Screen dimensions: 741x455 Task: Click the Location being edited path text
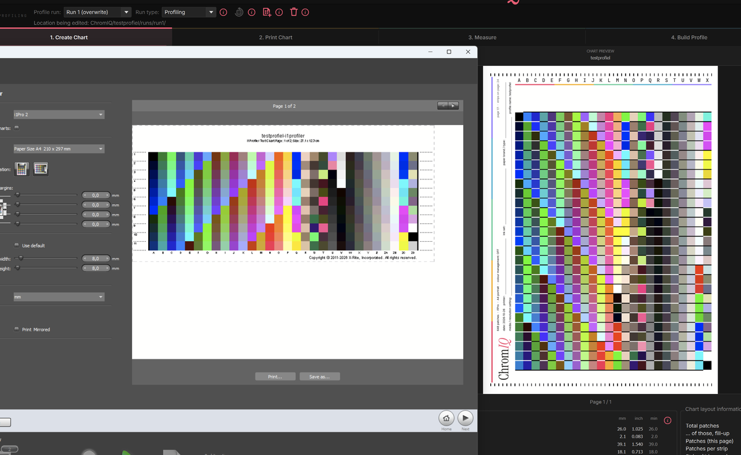click(x=99, y=23)
